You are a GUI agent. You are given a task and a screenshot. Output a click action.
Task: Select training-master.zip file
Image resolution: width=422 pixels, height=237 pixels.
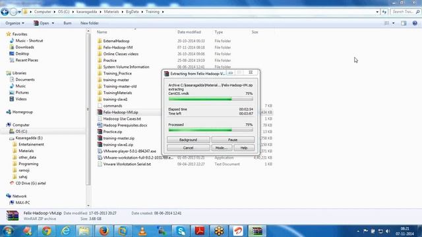119,138
